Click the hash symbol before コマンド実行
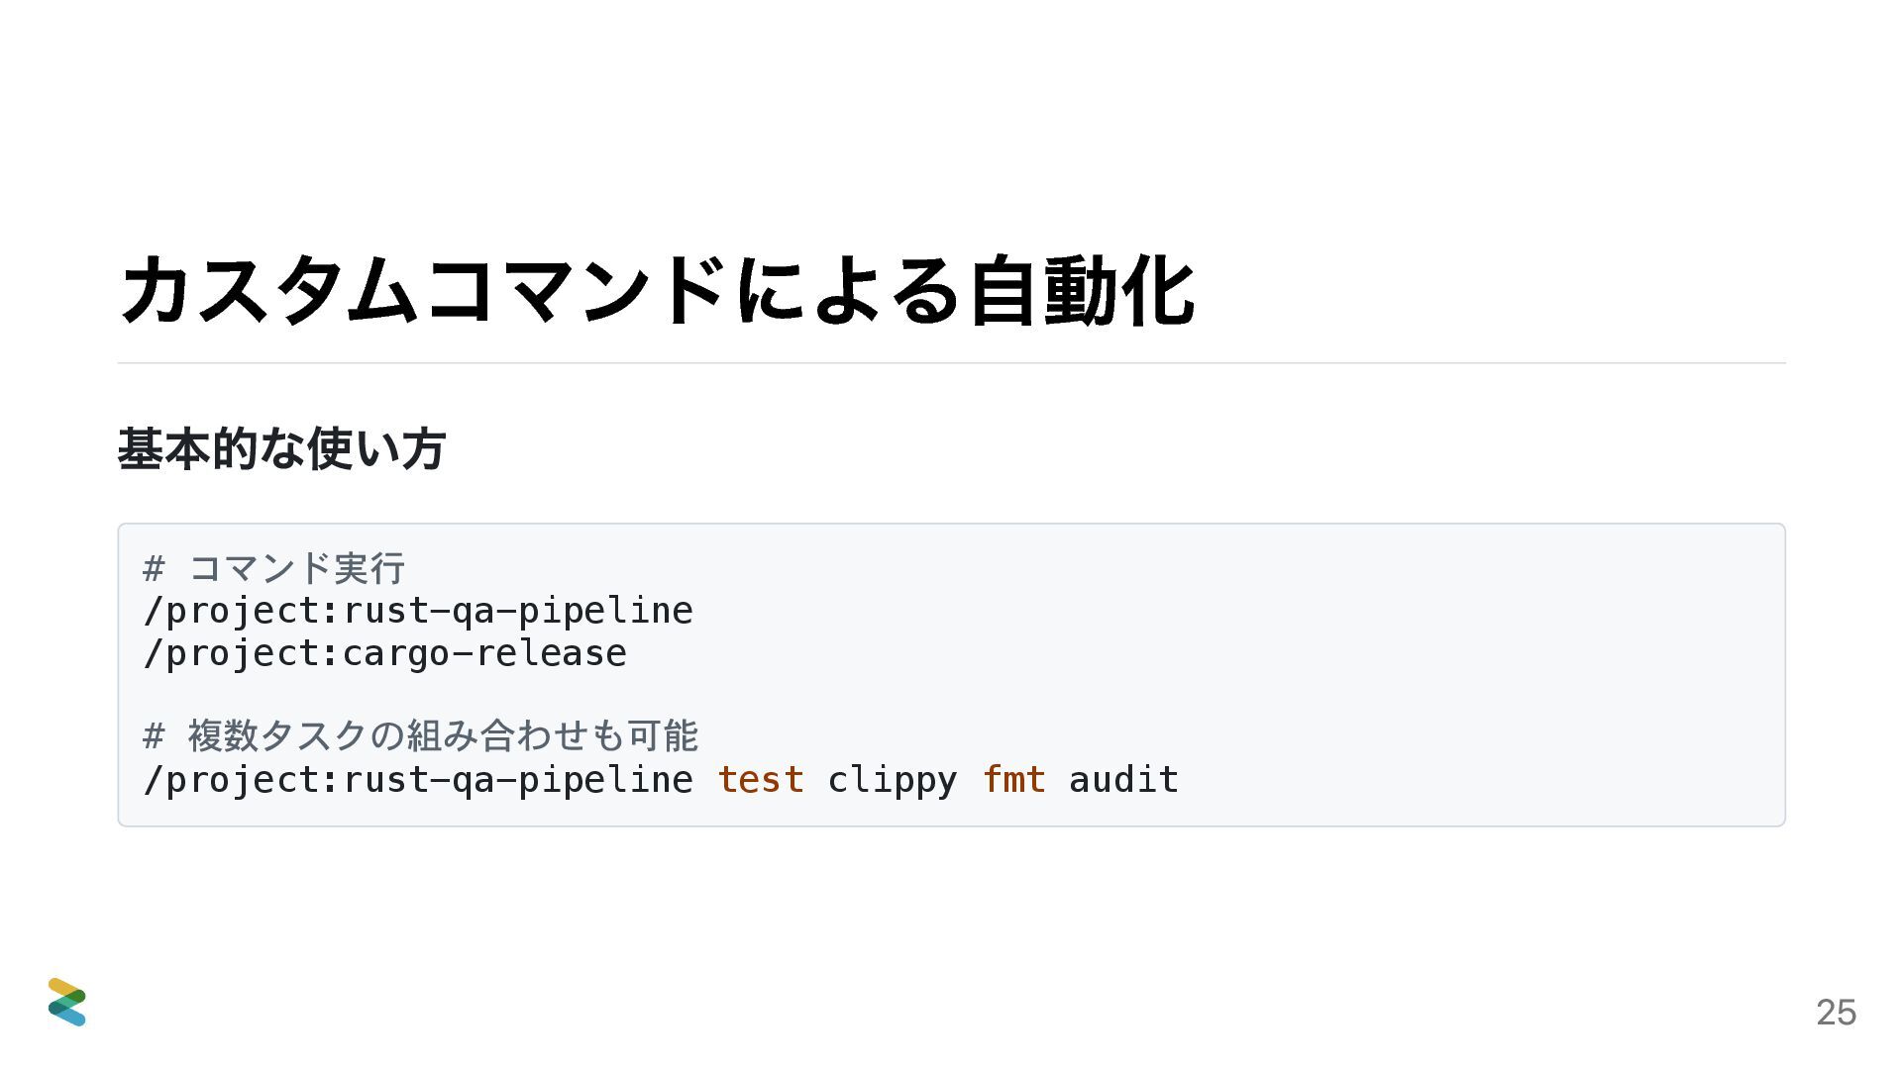 (154, 568)
